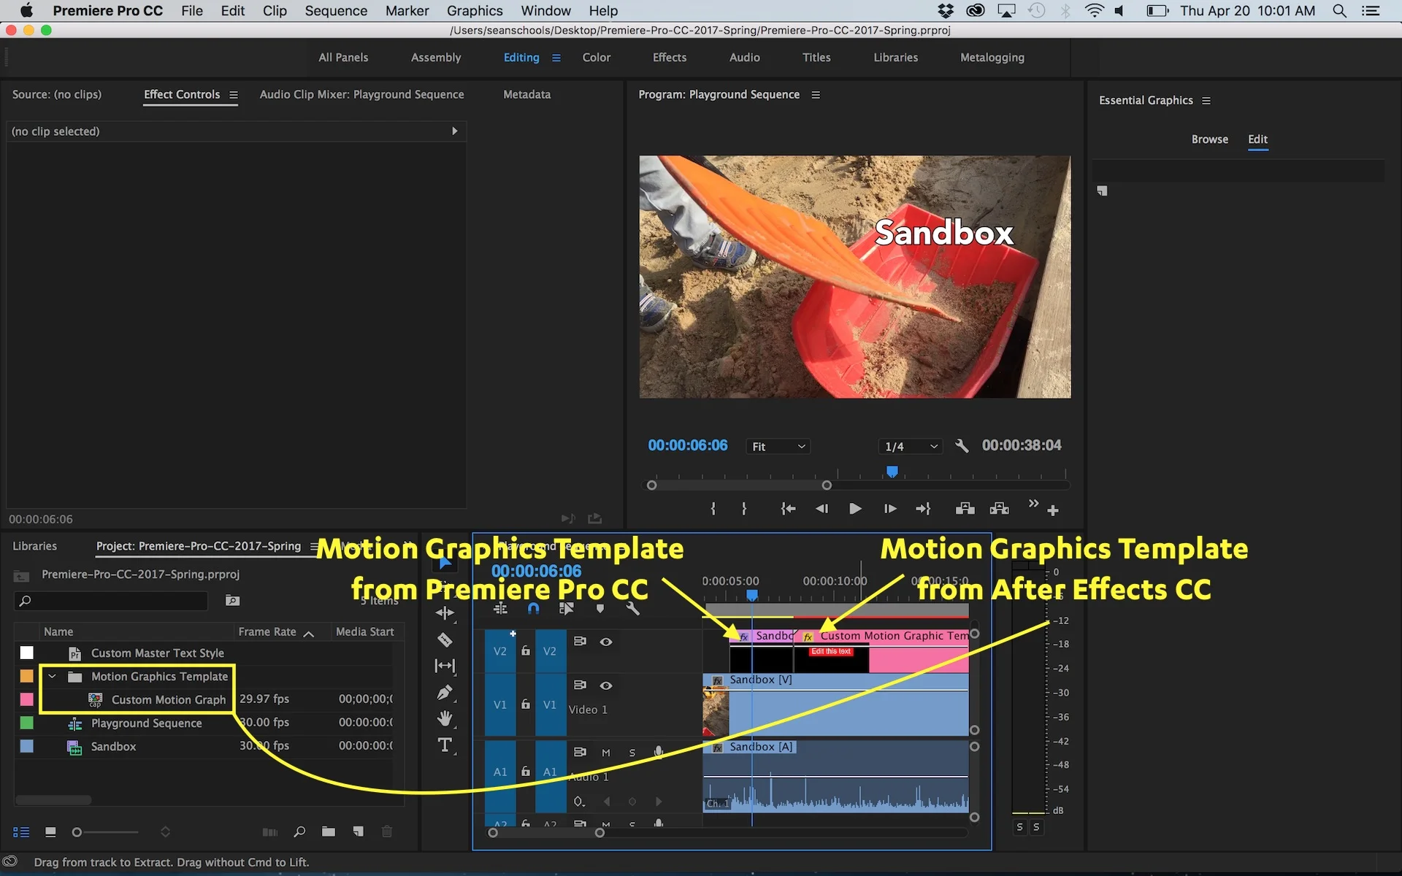The width and height of the screenshot is (1402, 876).
Task: Collapse the Motion Graphics Template bin
Action: [52, 677]
